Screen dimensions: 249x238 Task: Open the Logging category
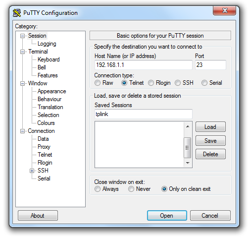pyautogui.click(x=47, y=44)
